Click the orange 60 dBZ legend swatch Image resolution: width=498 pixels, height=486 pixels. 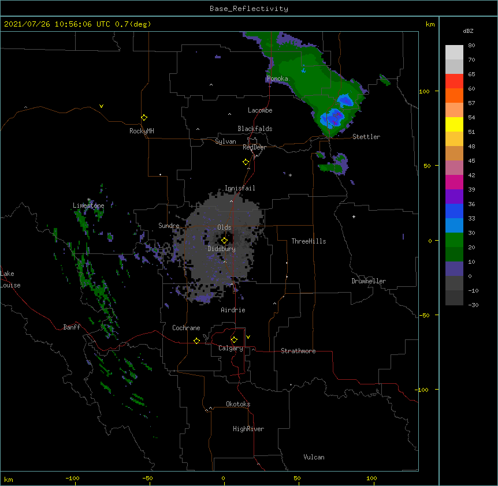(x=454, y=95)
